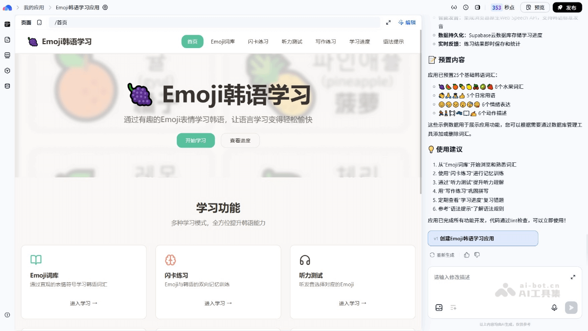This screenshot has height=331, width=588.
Task: Expand the chat input to fullscreen
Action: coord(573,276)
